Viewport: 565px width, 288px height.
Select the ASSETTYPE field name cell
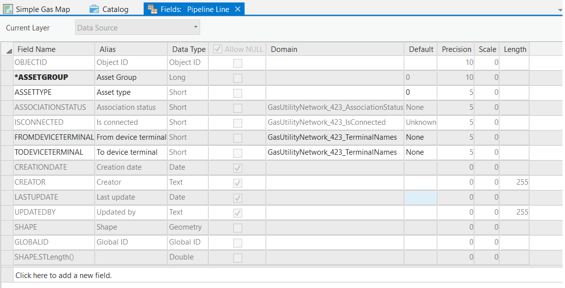[54, 92]
